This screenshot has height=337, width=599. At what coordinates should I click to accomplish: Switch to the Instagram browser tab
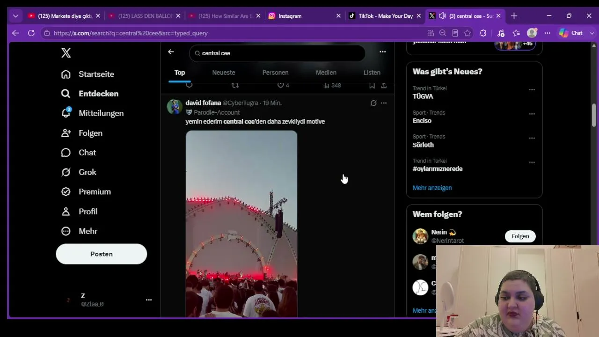tap(305, 16)
